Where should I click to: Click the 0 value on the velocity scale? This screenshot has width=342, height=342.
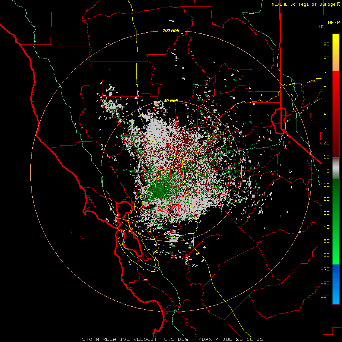click(x=328, y=171)
